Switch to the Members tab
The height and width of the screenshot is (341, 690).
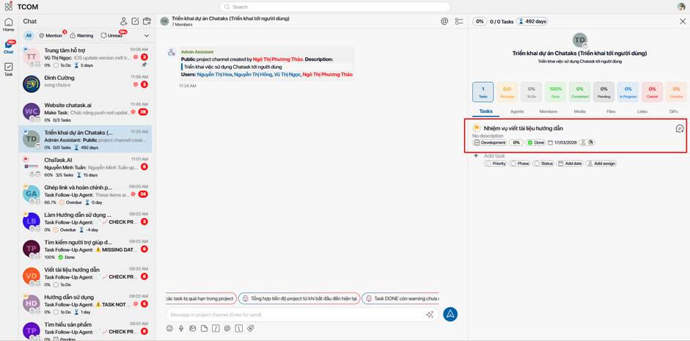[x=548, y=111]
